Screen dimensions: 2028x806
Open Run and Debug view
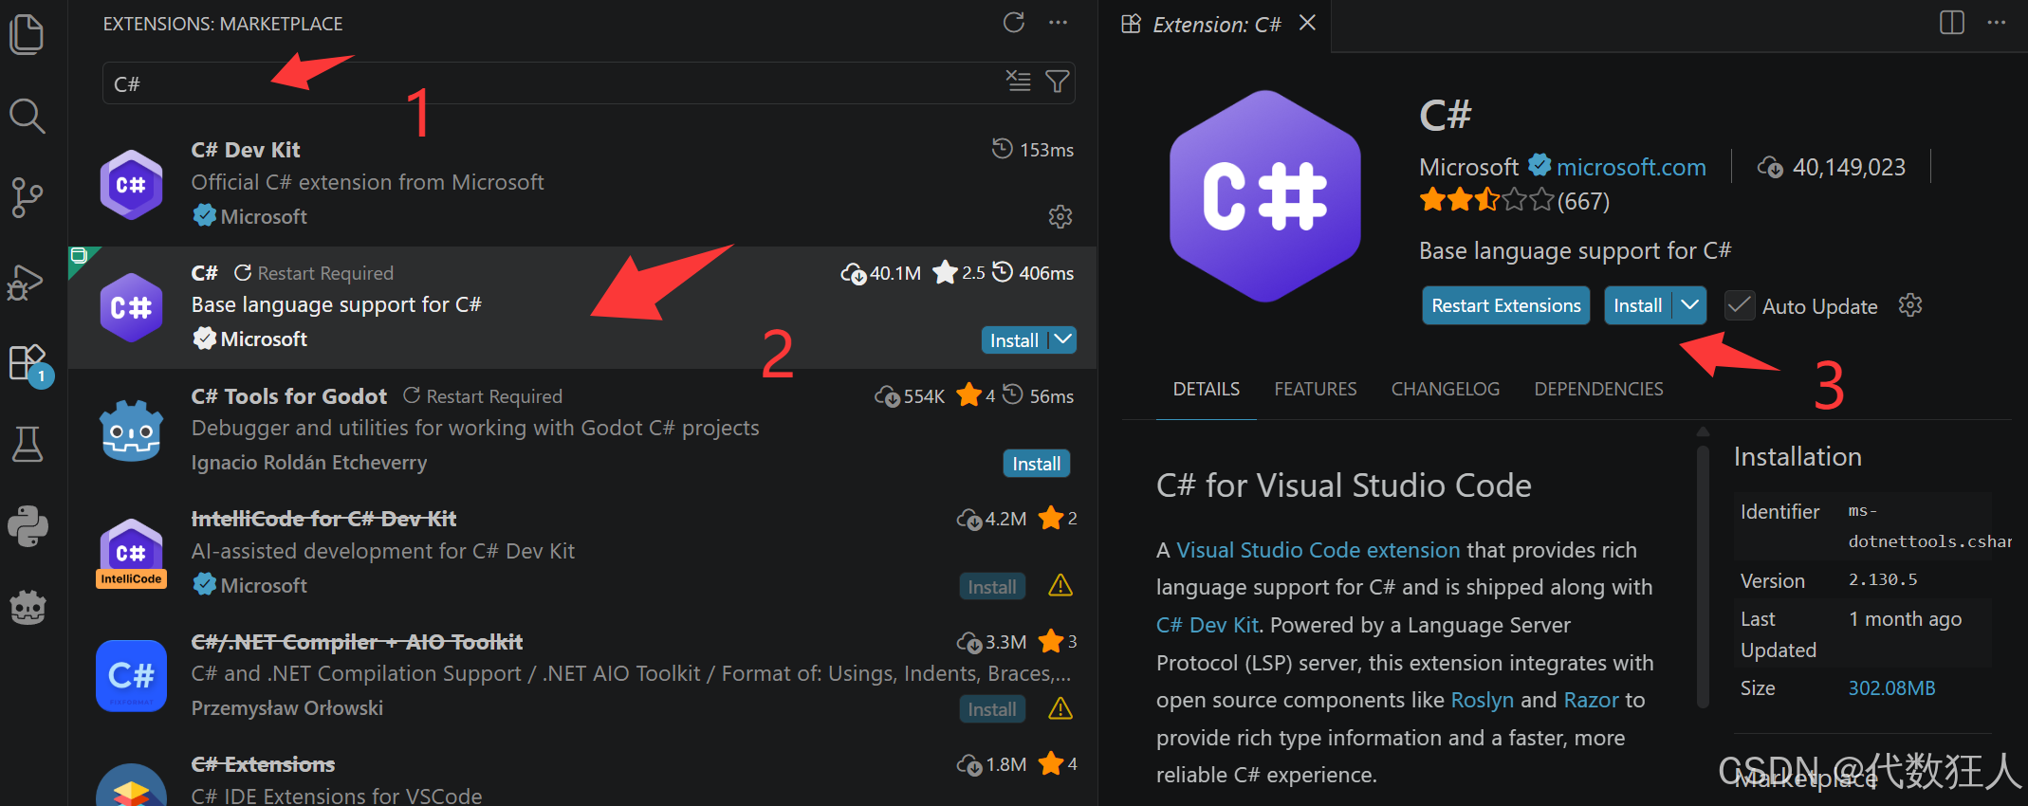point(27,281)
